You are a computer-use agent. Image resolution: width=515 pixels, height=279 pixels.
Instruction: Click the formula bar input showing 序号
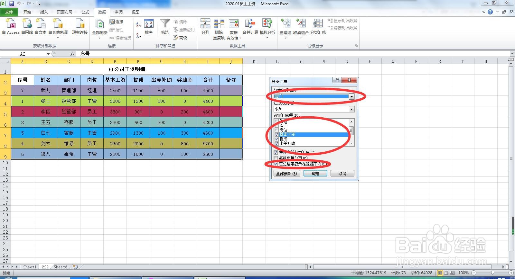coord(293,54)
